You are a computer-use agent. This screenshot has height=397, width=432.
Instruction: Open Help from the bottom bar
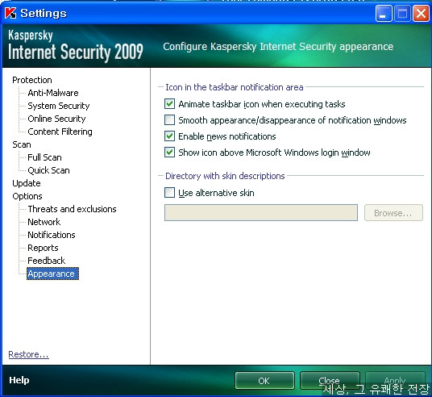(x=19, y=380)
